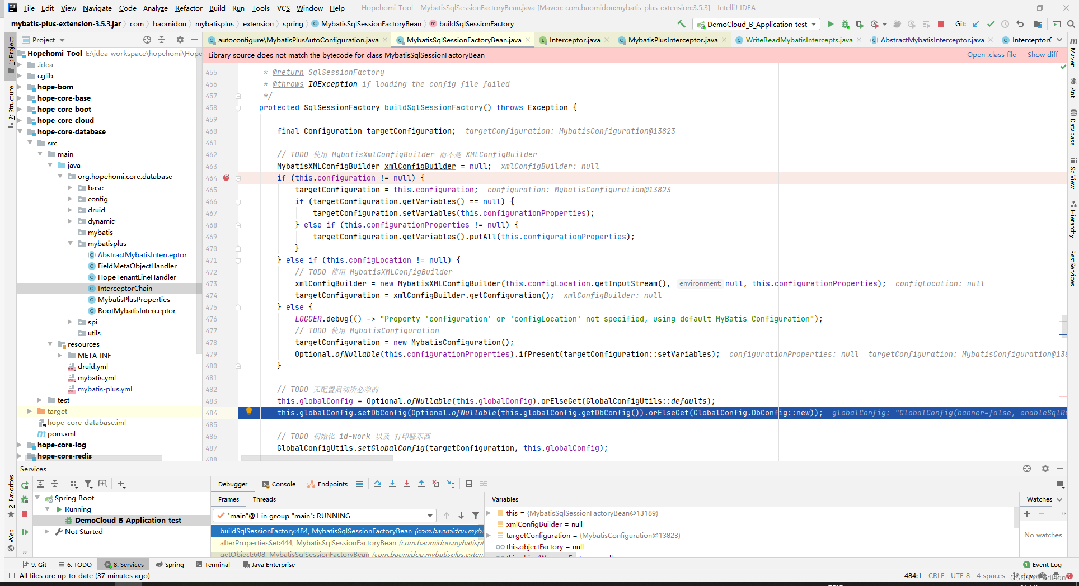This screenshot has height=586, width=1079.
Task: Expand the hope-bom module
Action: 20,87
